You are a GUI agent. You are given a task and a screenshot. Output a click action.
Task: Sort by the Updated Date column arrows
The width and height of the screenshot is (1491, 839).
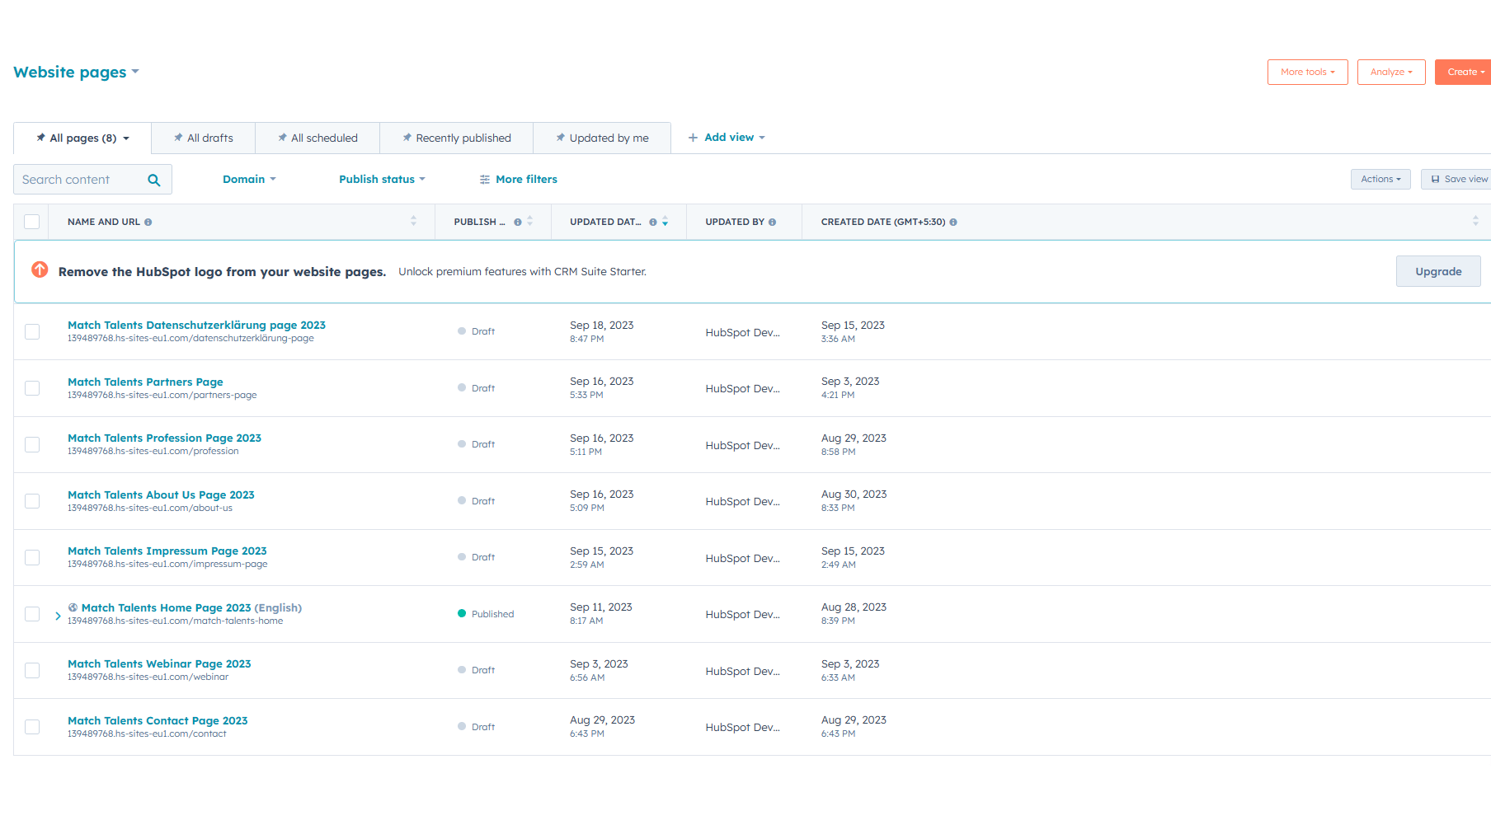pyautogui.click(x=666, y=222)
